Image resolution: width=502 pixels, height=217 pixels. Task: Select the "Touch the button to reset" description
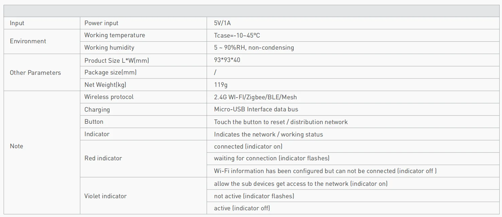281,122
